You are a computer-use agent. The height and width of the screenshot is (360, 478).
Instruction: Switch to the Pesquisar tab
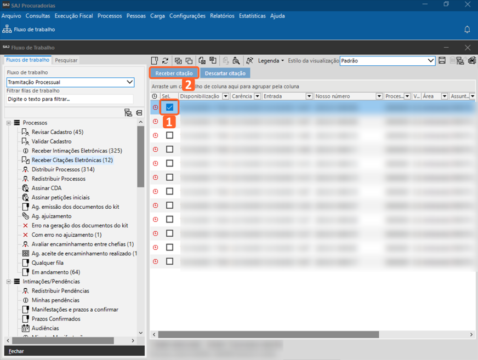(66, 60)
